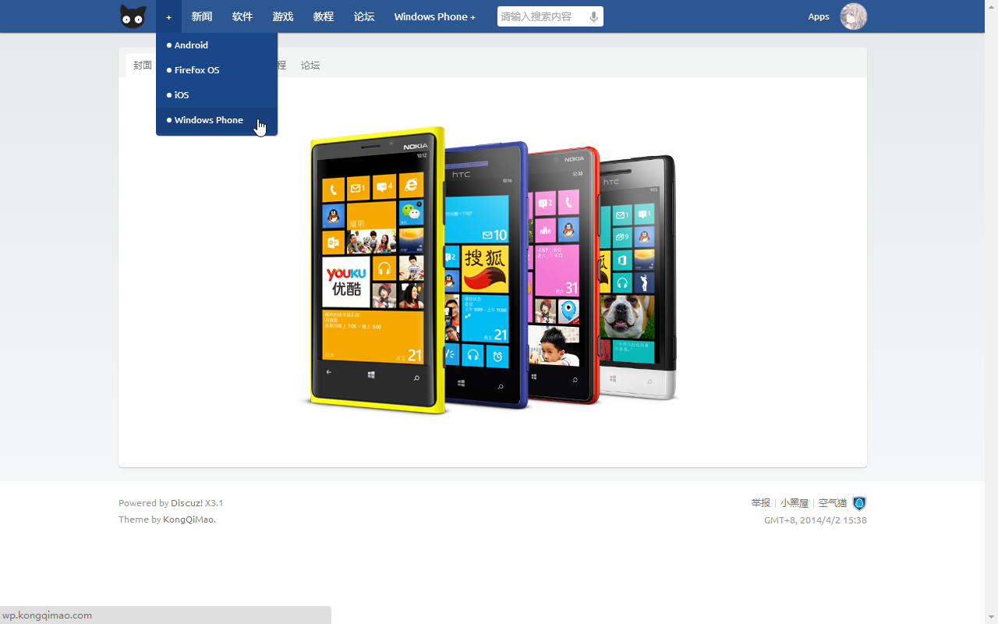Click the shield security badge in the footer
This screenshot has width=998, height=624.
point(859,503)
